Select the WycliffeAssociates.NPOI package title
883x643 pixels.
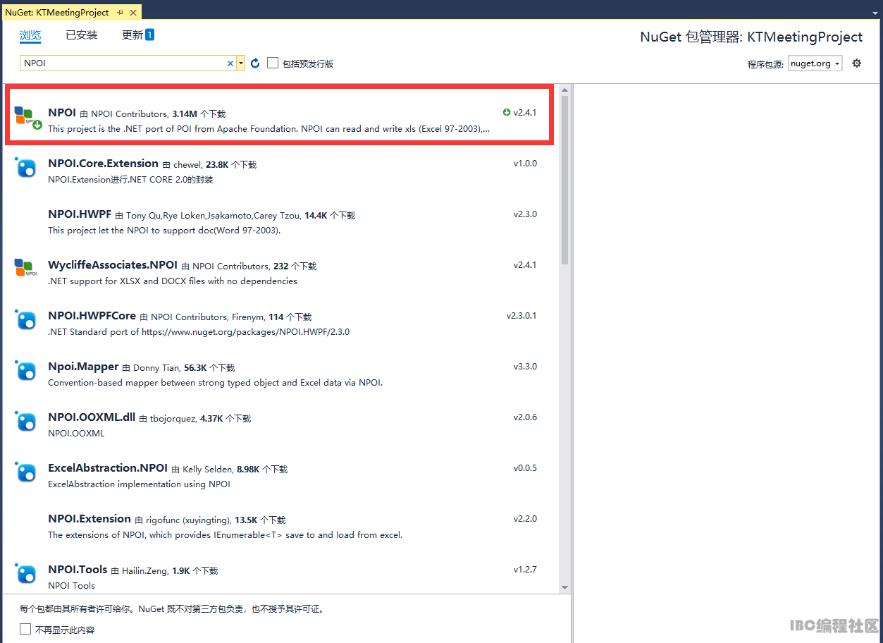pos(113,265)
